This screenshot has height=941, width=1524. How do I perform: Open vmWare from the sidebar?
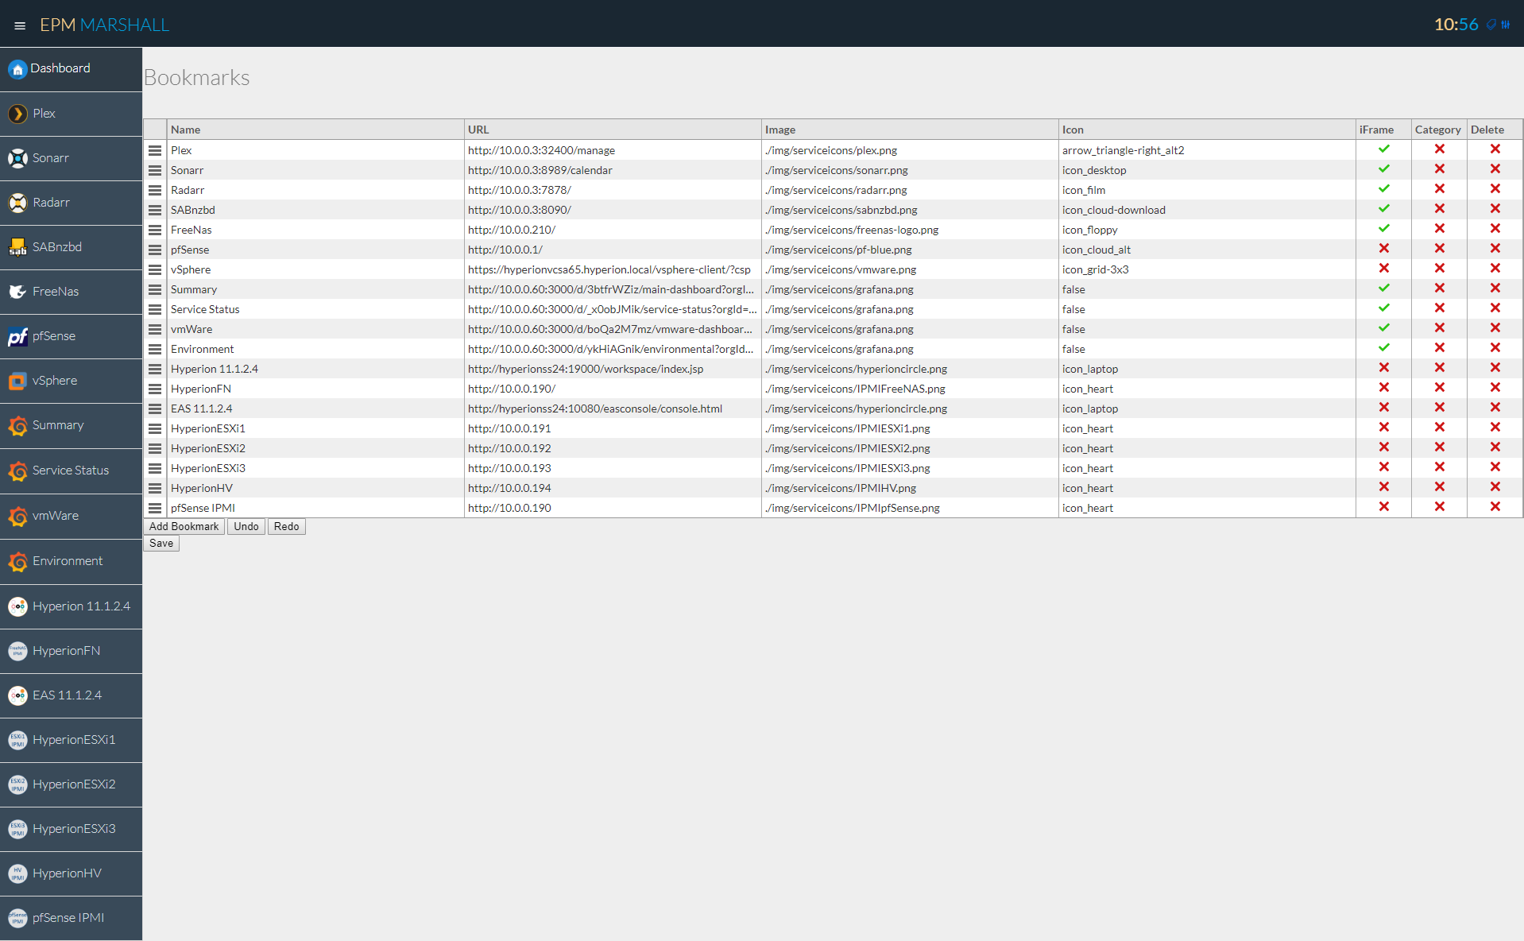coord(71,516)
